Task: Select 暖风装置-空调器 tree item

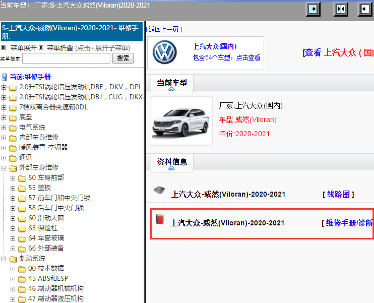Action: (x=44, y=147)
